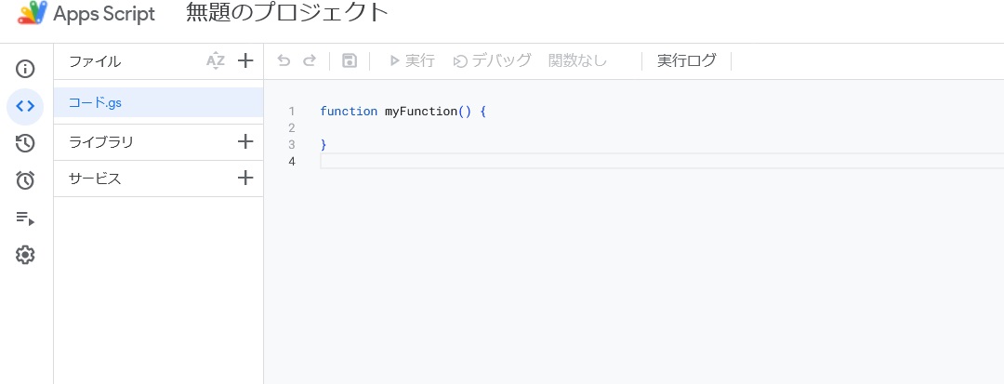Open the Overview info icon in sidebar
Screen dimensions: 1004x384
pyautogui.click(x=25, y=69)
